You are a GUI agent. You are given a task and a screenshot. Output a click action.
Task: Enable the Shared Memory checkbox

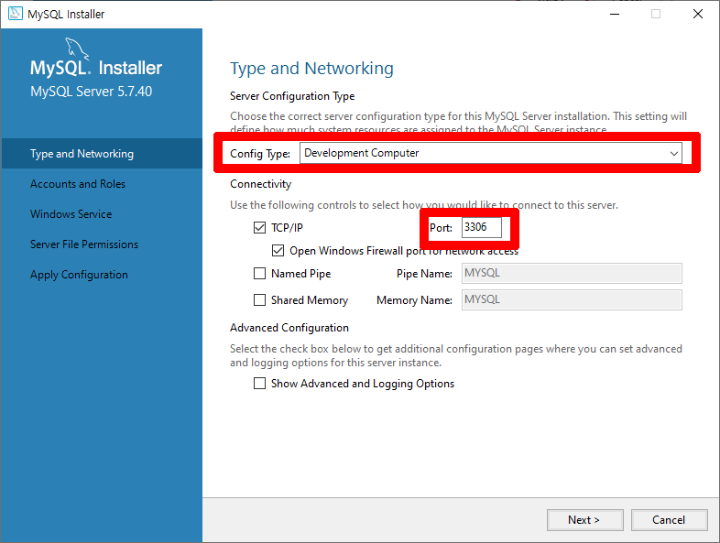point(259,300)
